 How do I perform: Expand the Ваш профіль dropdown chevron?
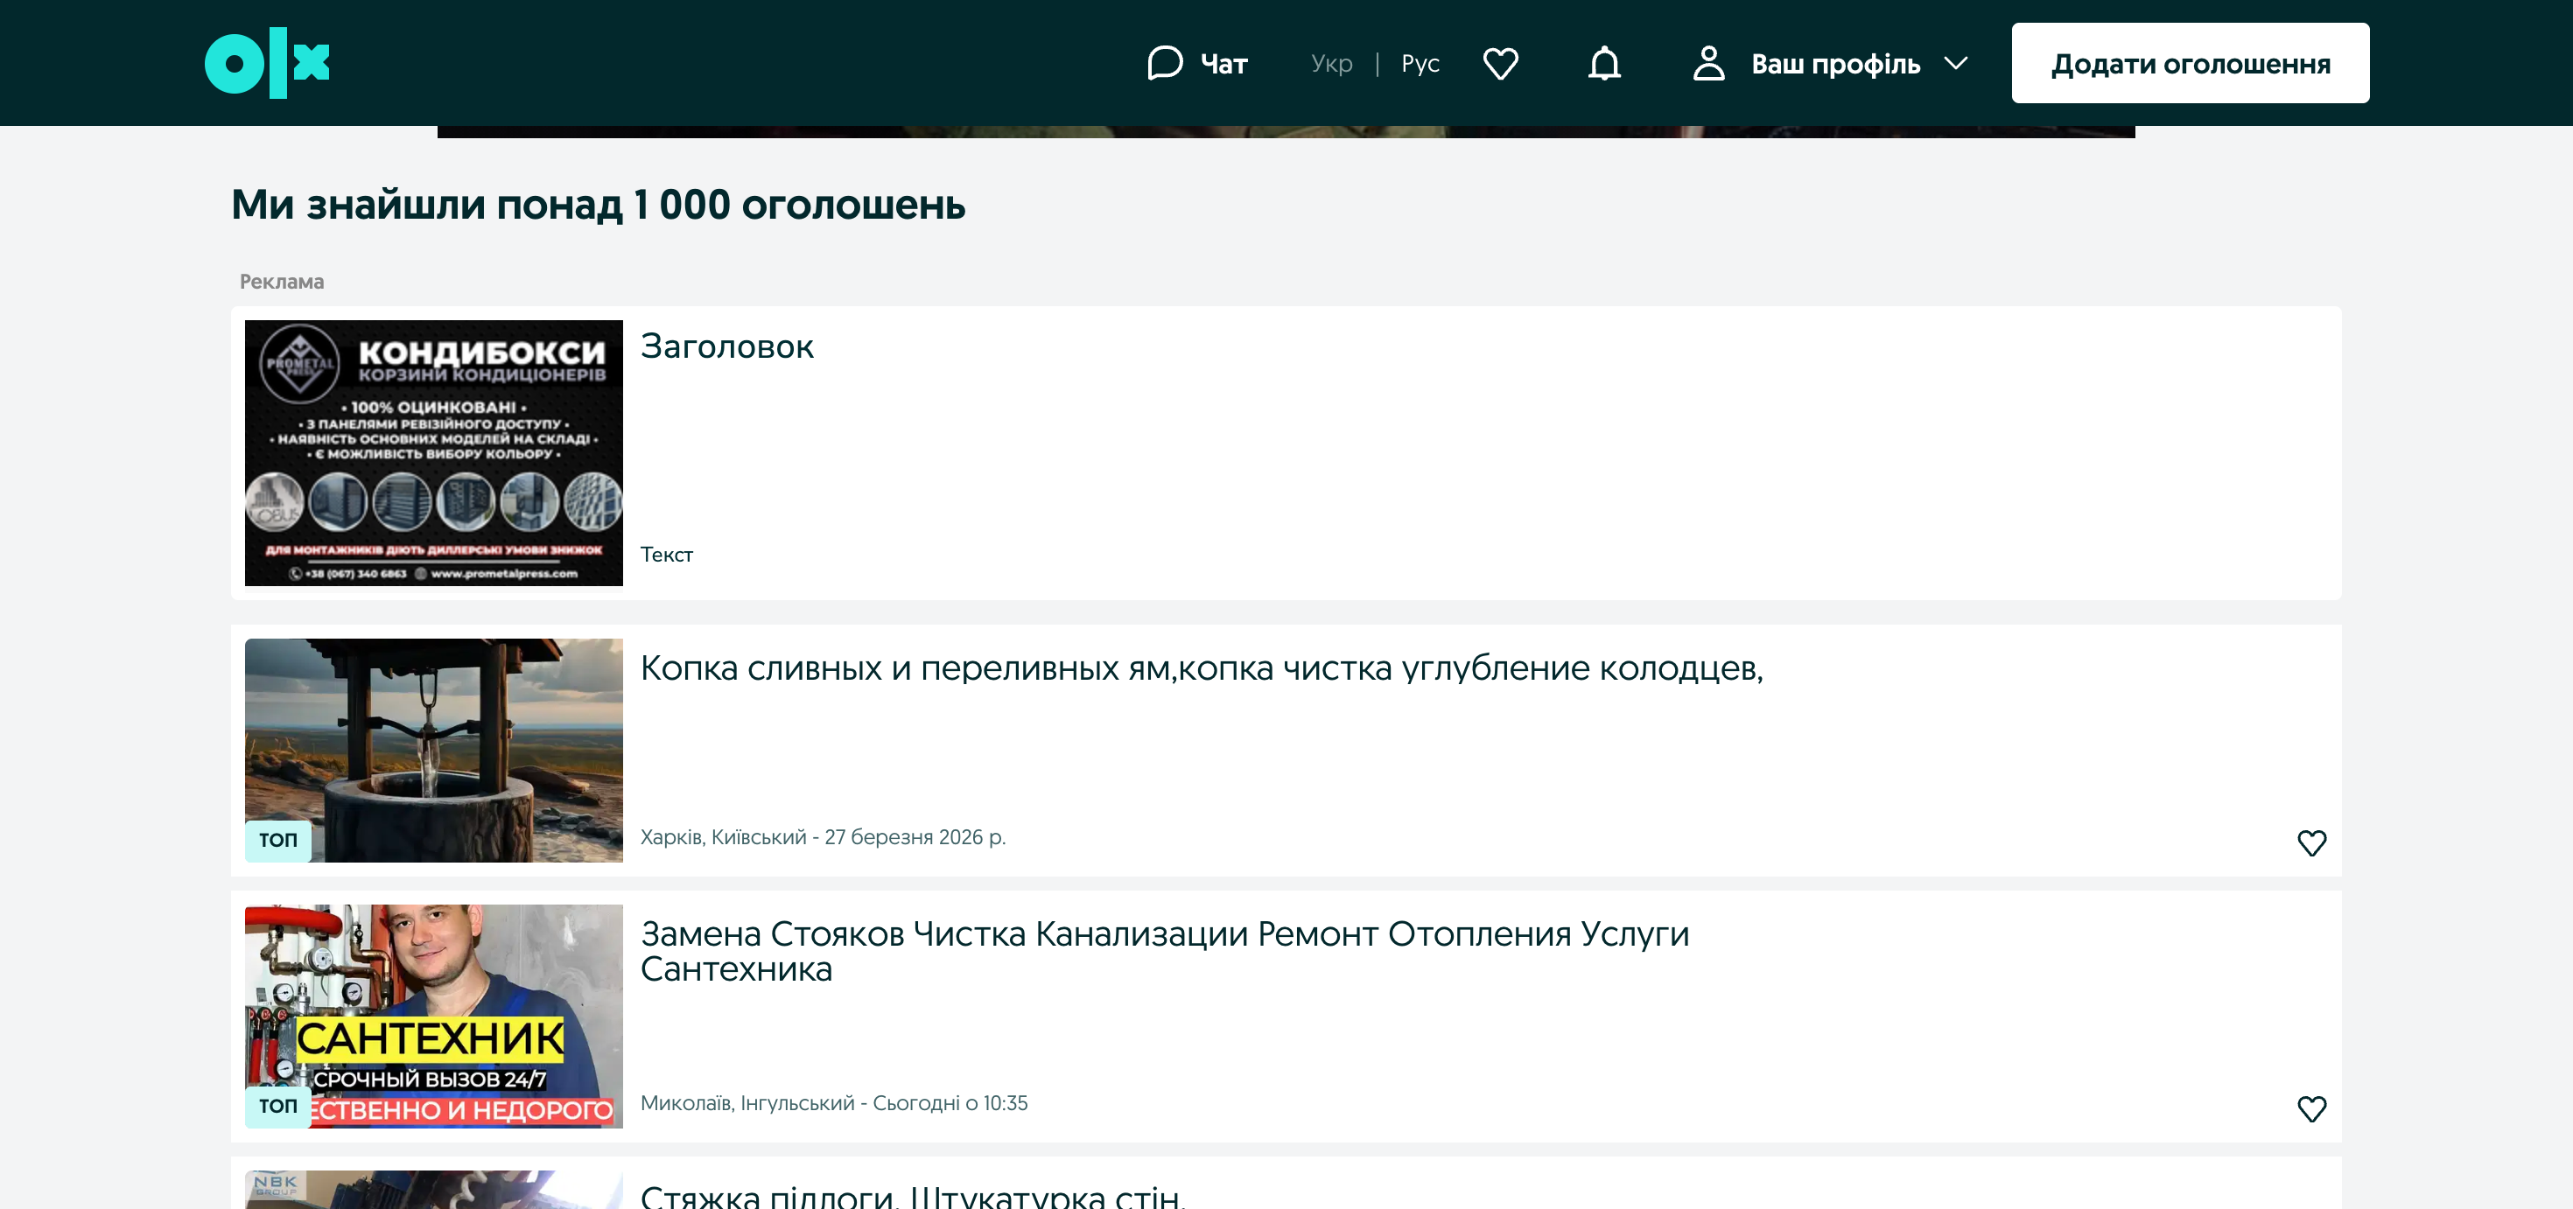pyautogui.click(x=1956, y=63)
